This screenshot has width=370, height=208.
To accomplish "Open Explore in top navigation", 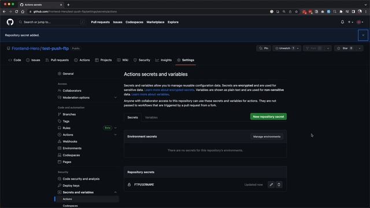I will (x=173, y=22).
